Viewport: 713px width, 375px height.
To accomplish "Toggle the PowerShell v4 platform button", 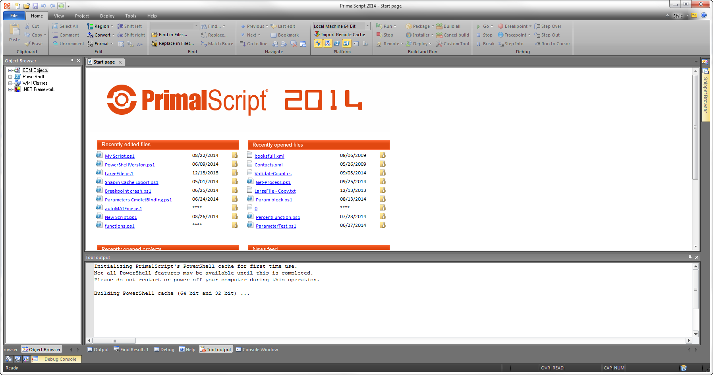I will (346, 44).
